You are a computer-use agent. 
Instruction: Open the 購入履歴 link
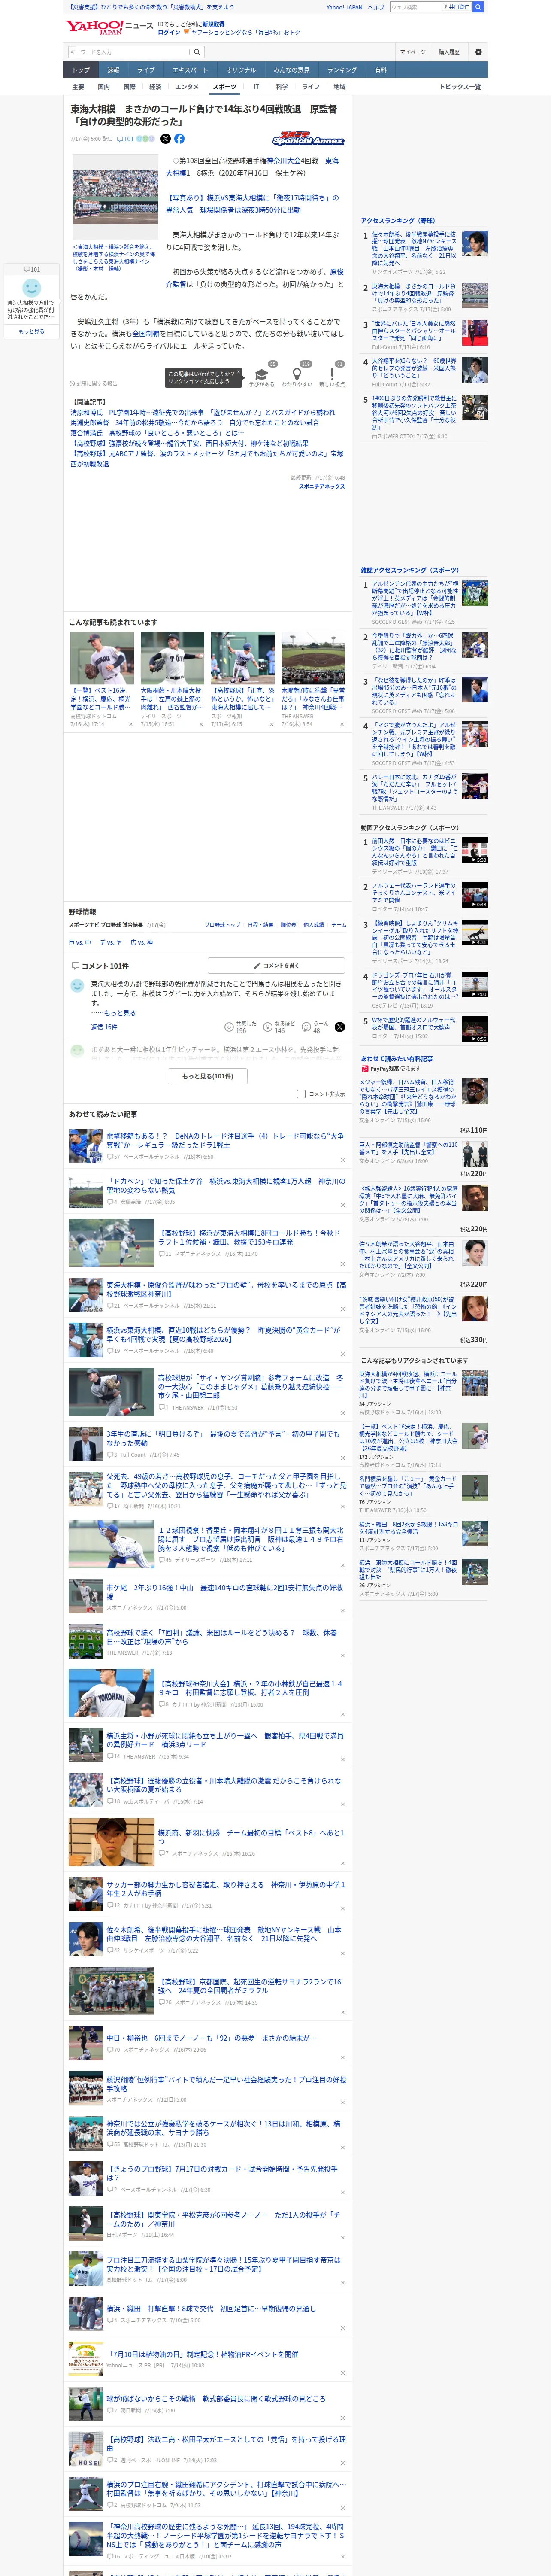pos(449,52)
